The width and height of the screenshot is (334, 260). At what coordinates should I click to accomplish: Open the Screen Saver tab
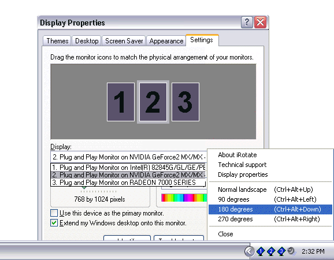(124, 41)
